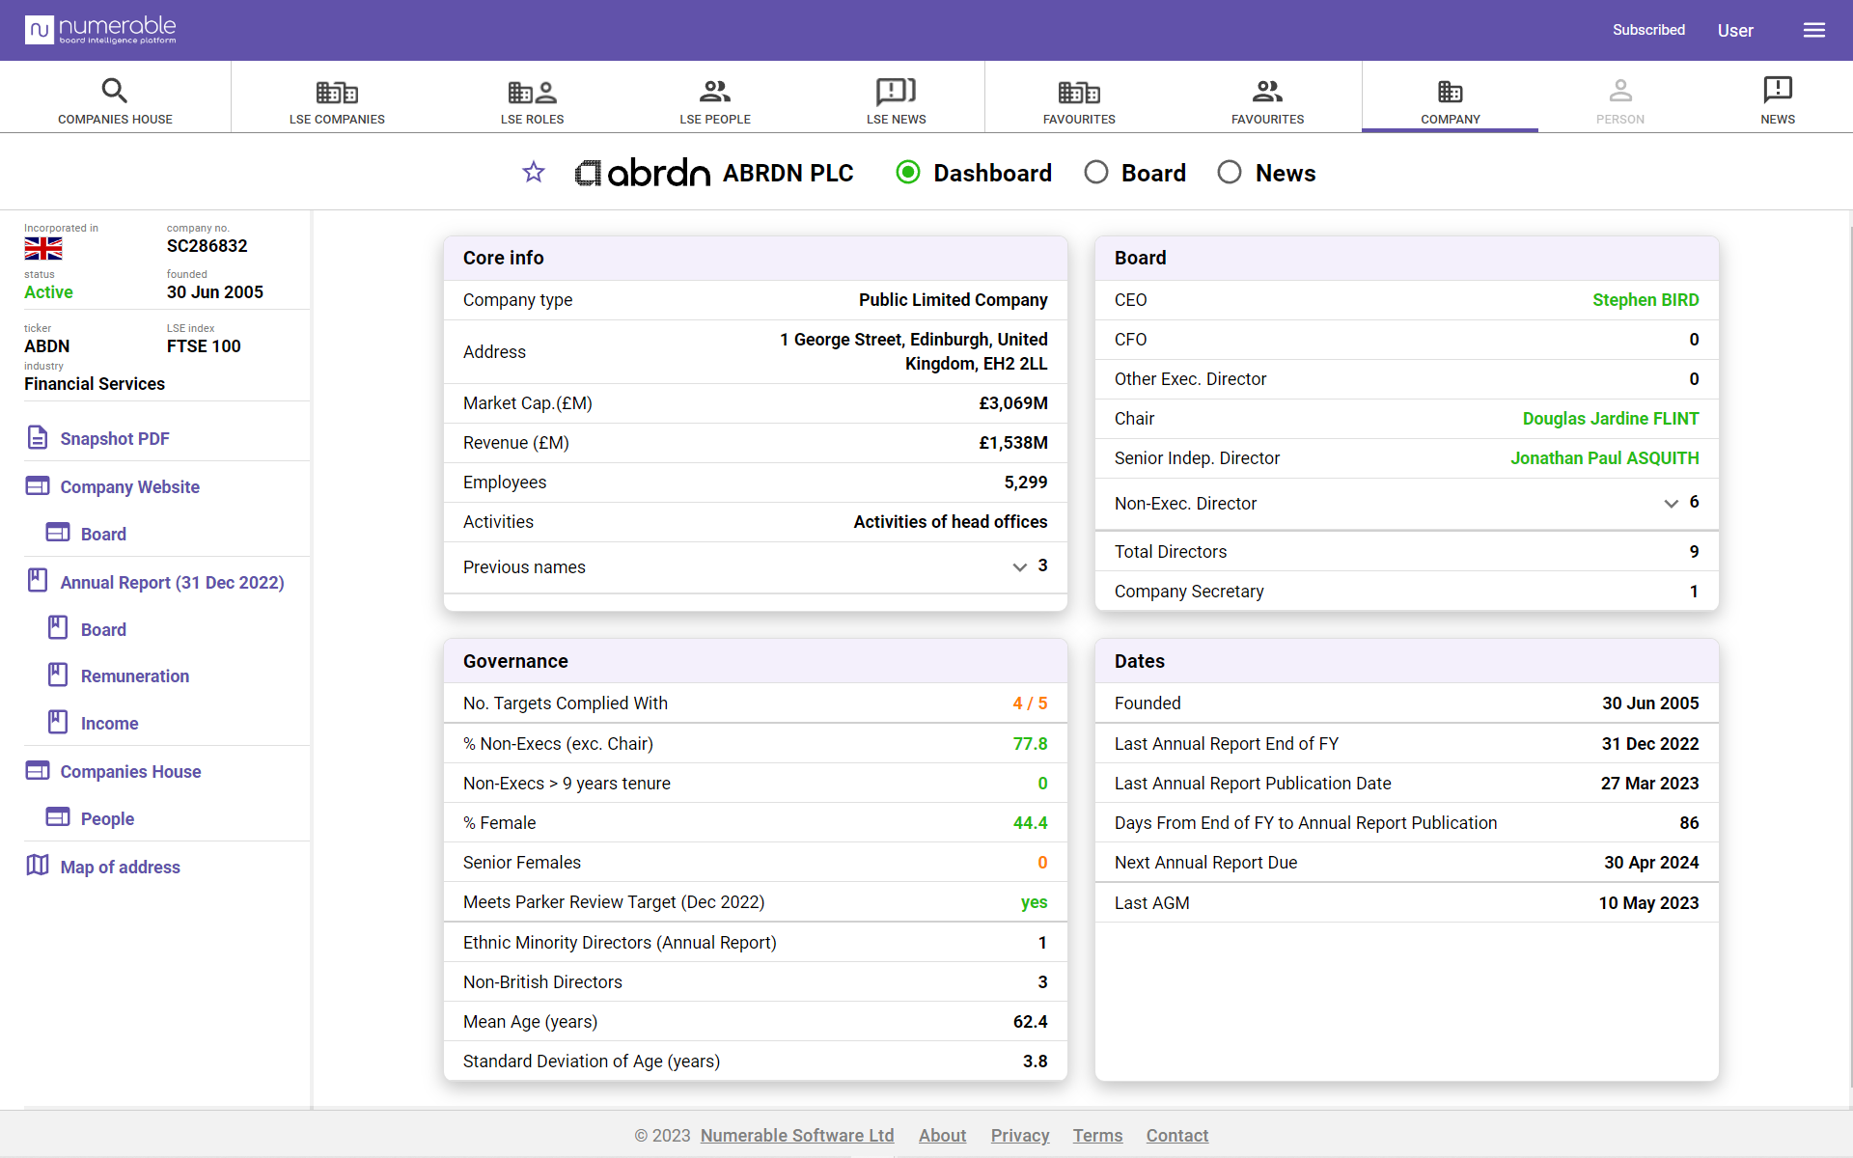The height and width of the screenshot is (1158, 1853).
Task: Click the Next Annual Report Due row
Action: tap(1406, 863)
